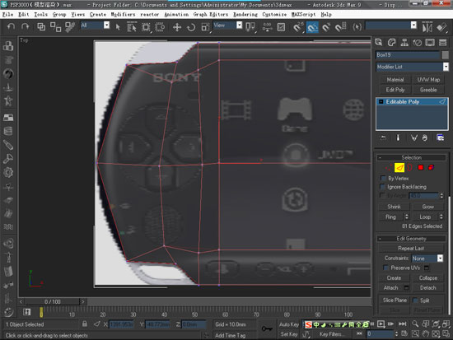453x340 pixels.
Task: Open the Customize menu
Action: point(274,14)
